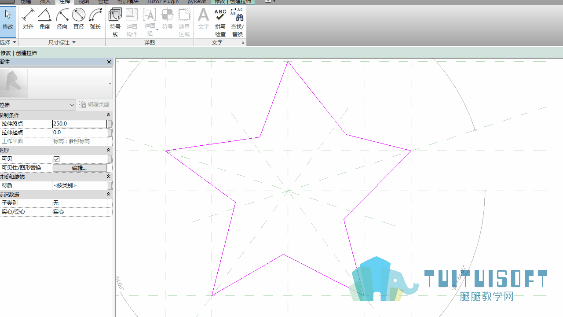Select the 修改 (Modify) arrow tool

[x=8, y=20]
